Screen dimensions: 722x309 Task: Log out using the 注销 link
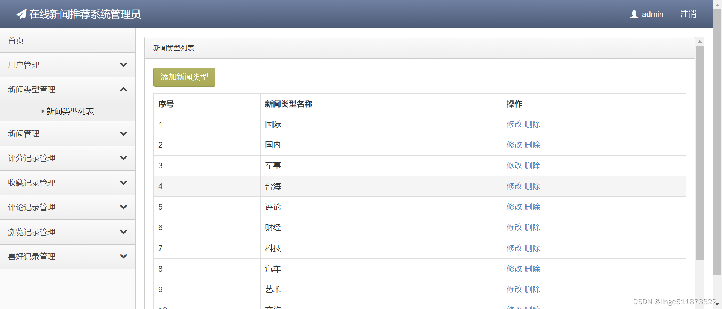click(x=688, y=14)
